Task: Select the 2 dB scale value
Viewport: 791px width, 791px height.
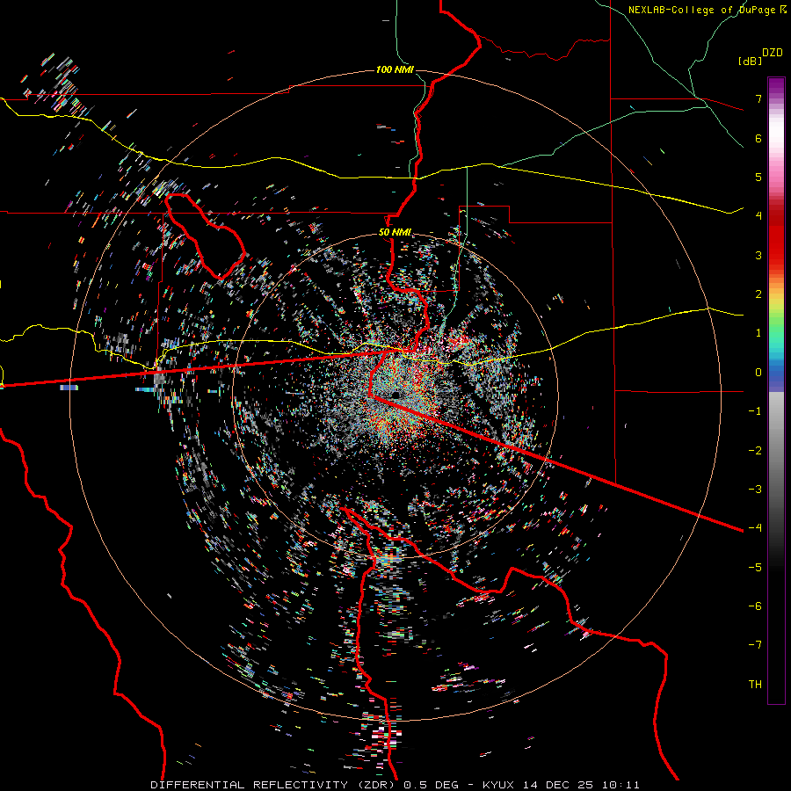Action: pyautogui.click(x=758, y=294)
